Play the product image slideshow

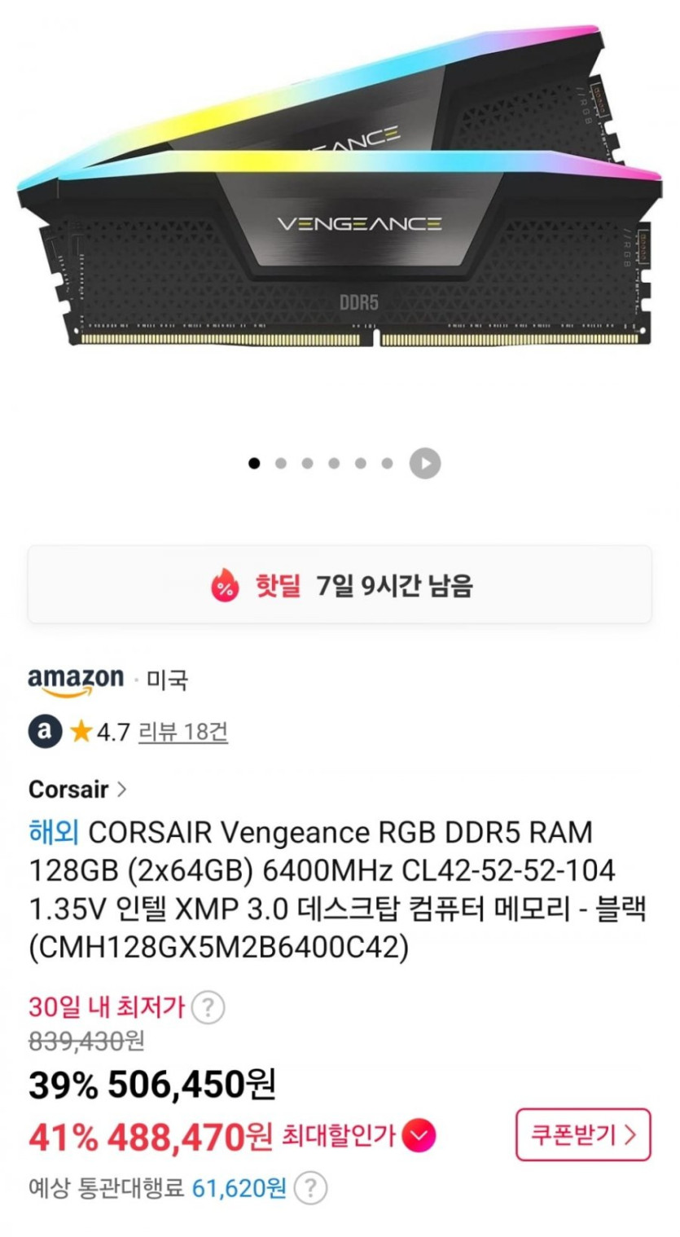(x=424, y=464)
